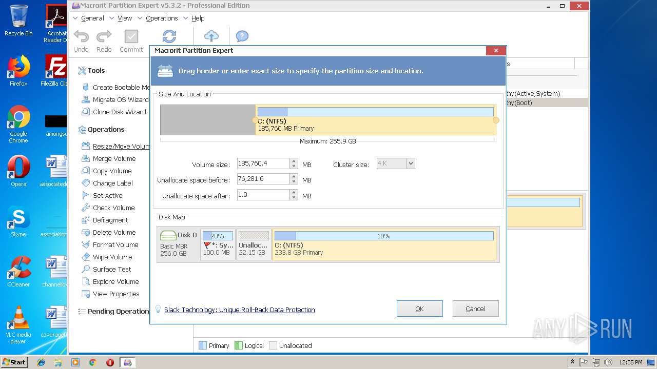Select C: (NTFS) 233.8 GB in Disk Map
Viewport: 657px width, 369px height.
point(384,244)
